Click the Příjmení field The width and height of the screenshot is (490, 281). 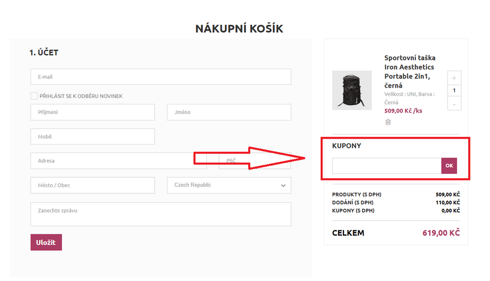pos(93,112)
